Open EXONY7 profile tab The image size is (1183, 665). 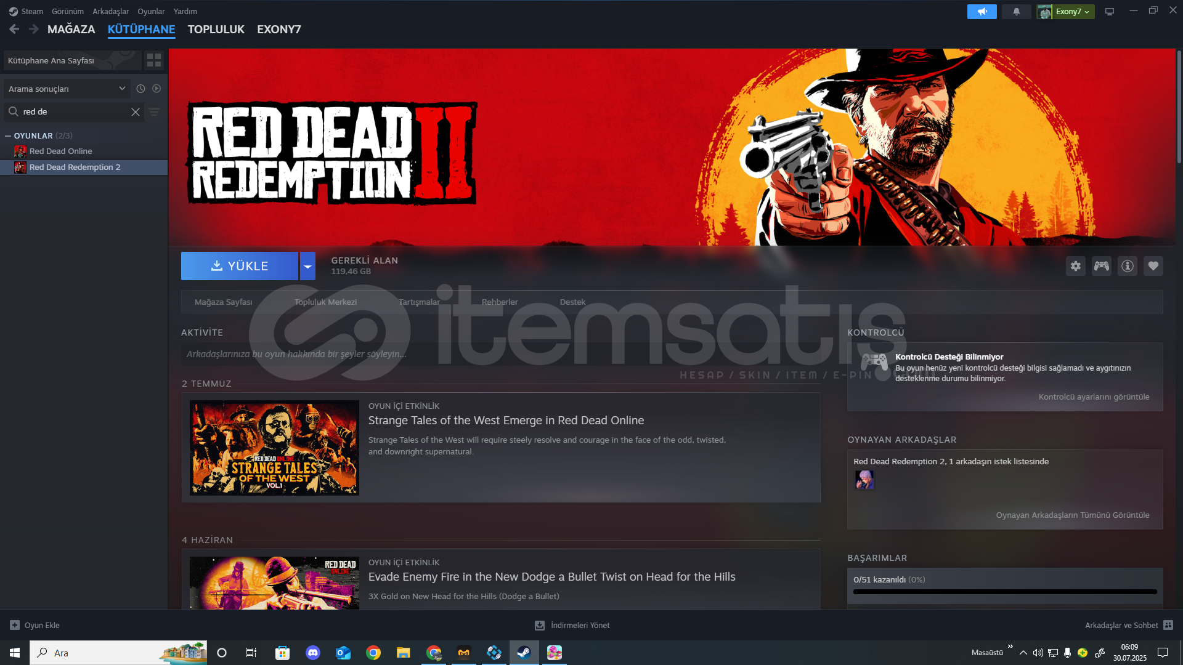click(279, 30)
